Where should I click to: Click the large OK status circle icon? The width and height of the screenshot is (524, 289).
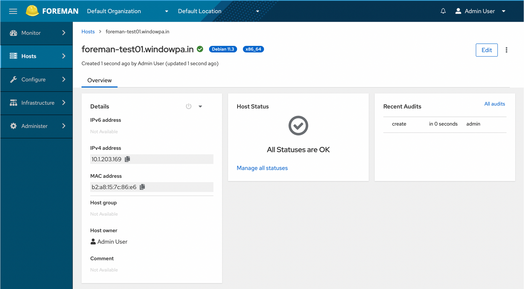click(x=298, y=126)
